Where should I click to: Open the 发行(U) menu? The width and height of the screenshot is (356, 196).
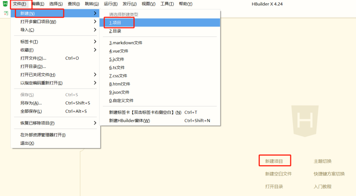pos(130,4)
